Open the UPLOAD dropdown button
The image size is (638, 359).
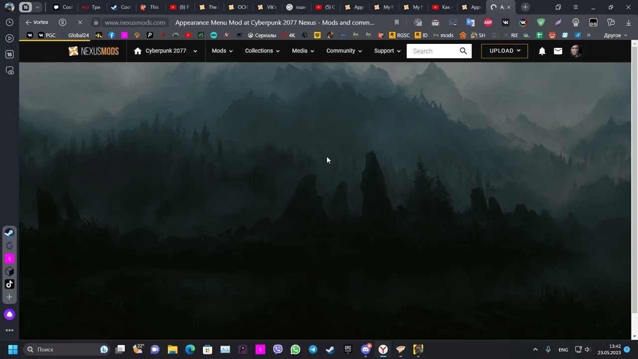[504, 51]
